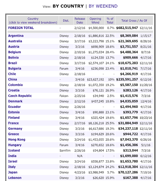
Task: Click the France country link
Action: pyautogui.click(x=14, y=123)
